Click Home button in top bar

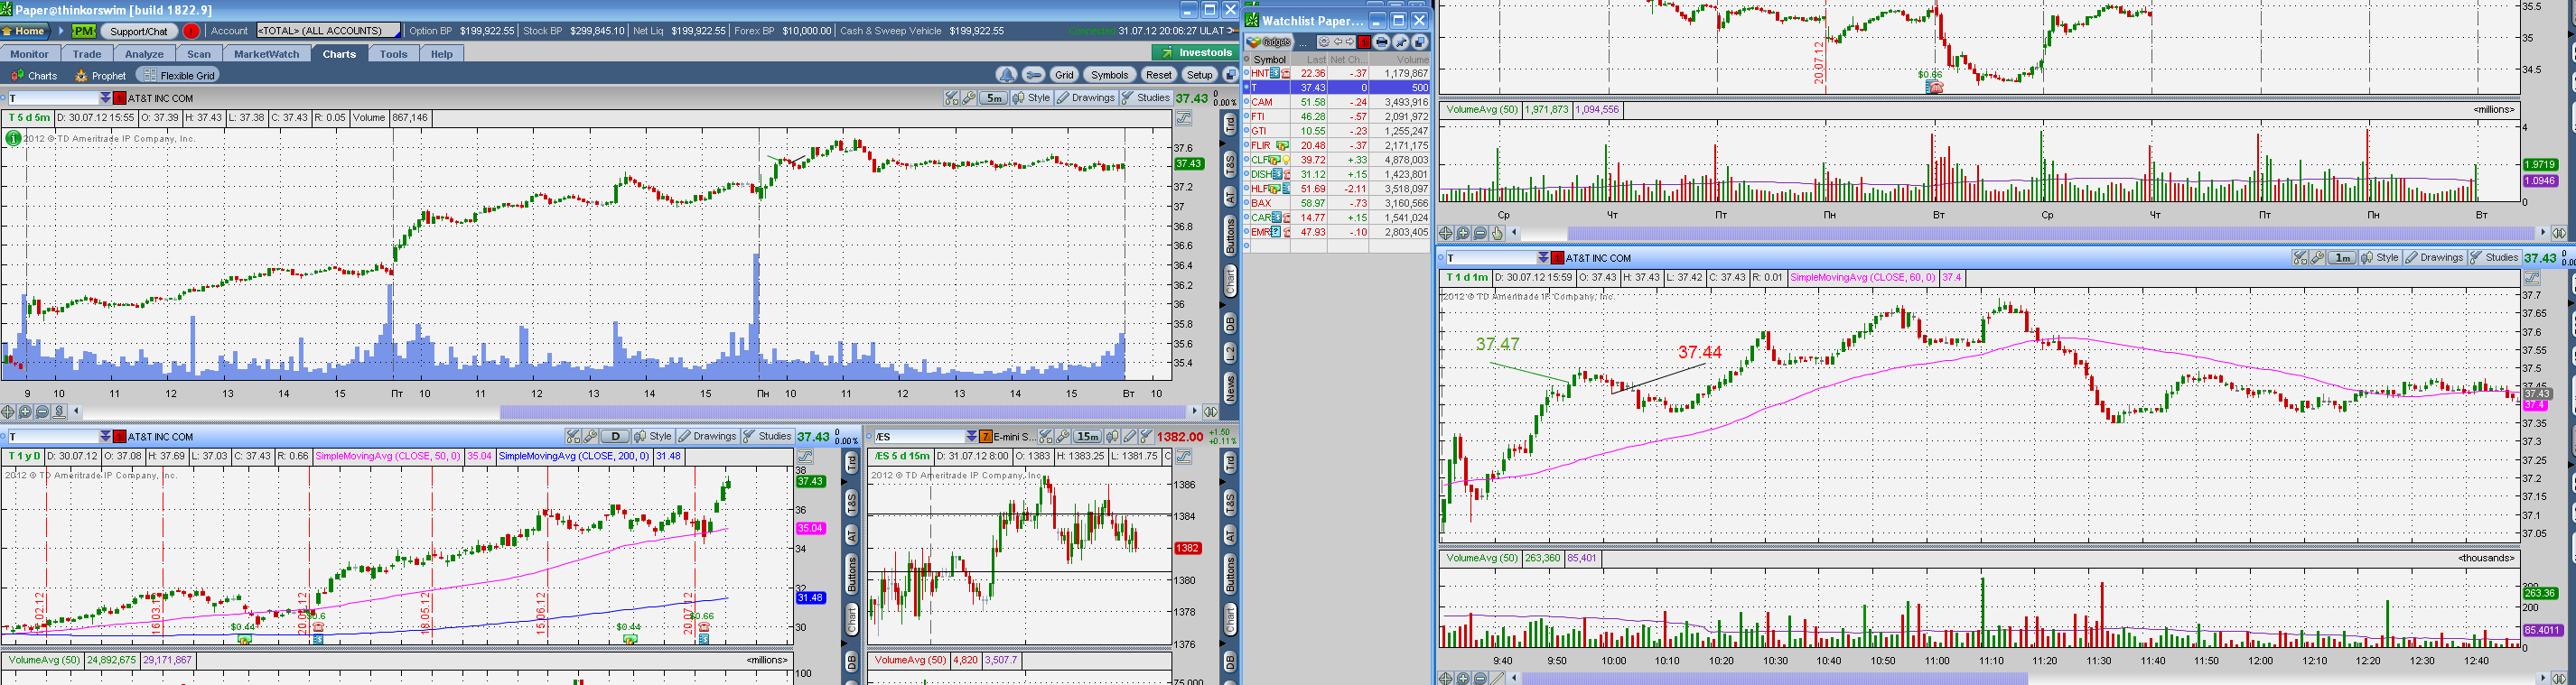(24, 31)
